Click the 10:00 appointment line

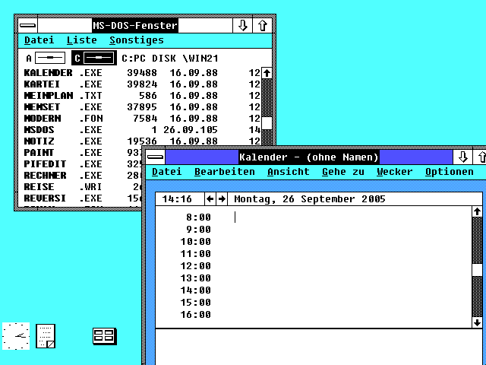pyautogui.click(x=314, y=242)
